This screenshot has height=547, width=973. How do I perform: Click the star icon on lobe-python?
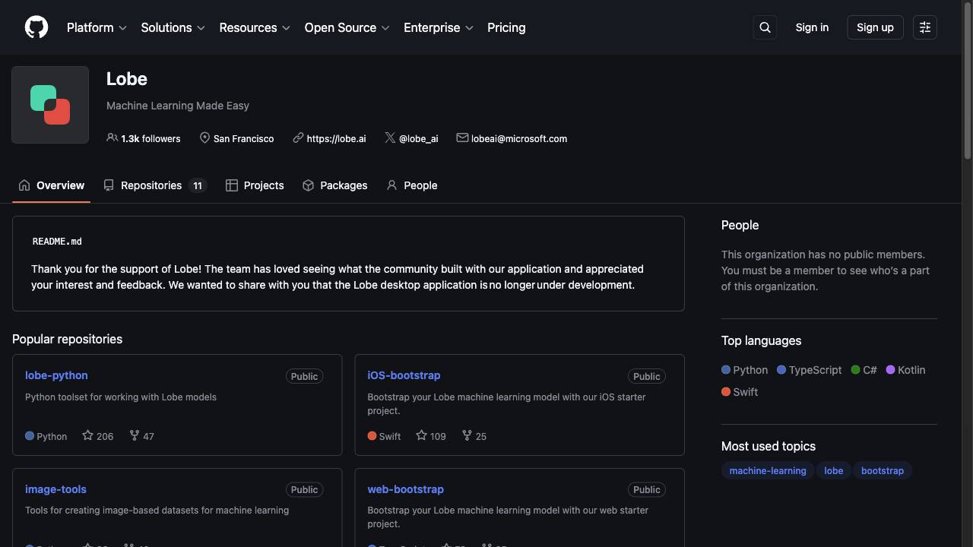(x=88, y=435)
